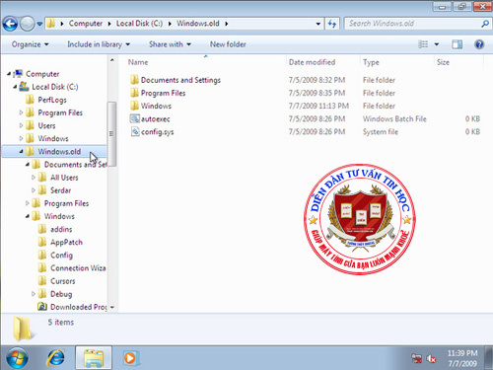Select Documents and Settings folder in file list
The image size is (493, 370).
click(176, 80)
